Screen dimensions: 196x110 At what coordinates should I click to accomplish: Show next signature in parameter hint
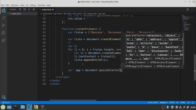[x=123, y=67]
